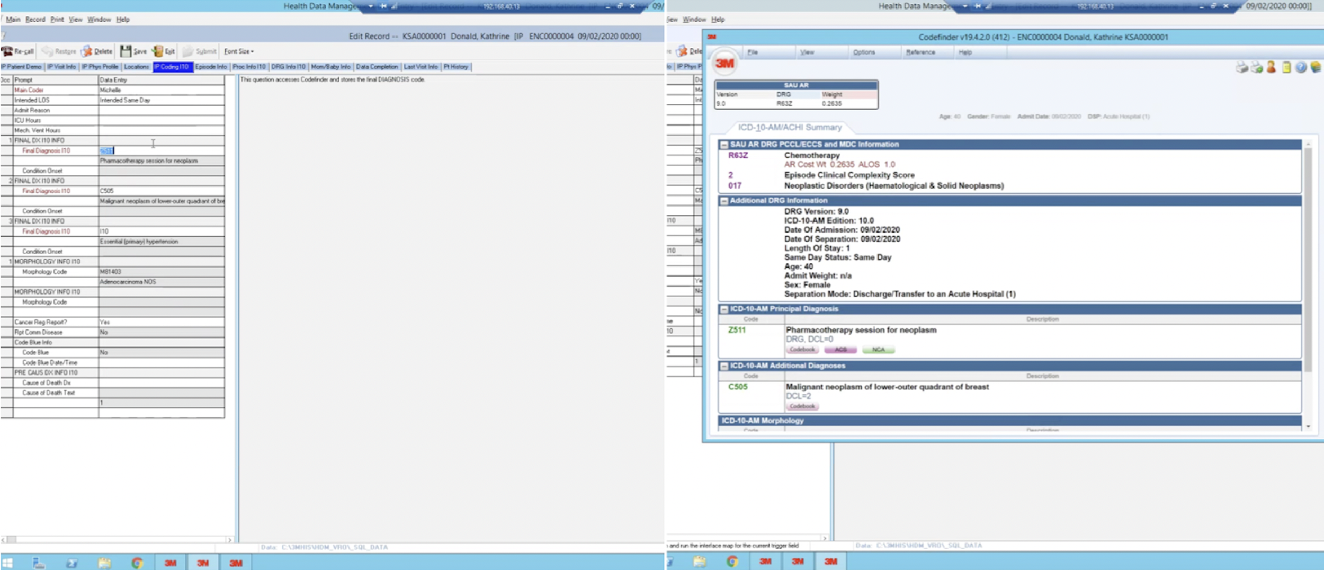Image resolution: width=1324 pixels, height=570 pixels.
Task: Click the round 3M logo button in Codefinder
Action: (x=724, y=64)
